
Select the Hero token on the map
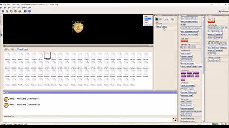click(x=78, y=27)
